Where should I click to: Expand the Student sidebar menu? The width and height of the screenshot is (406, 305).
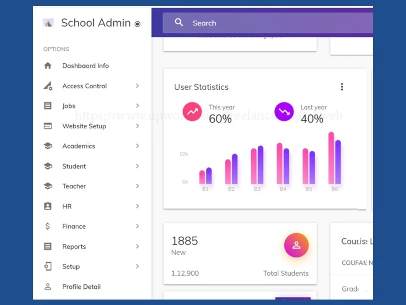coord(137,166)
